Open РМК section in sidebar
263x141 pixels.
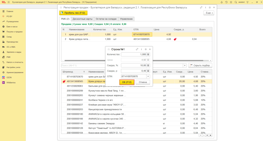(x=8, y=57)
